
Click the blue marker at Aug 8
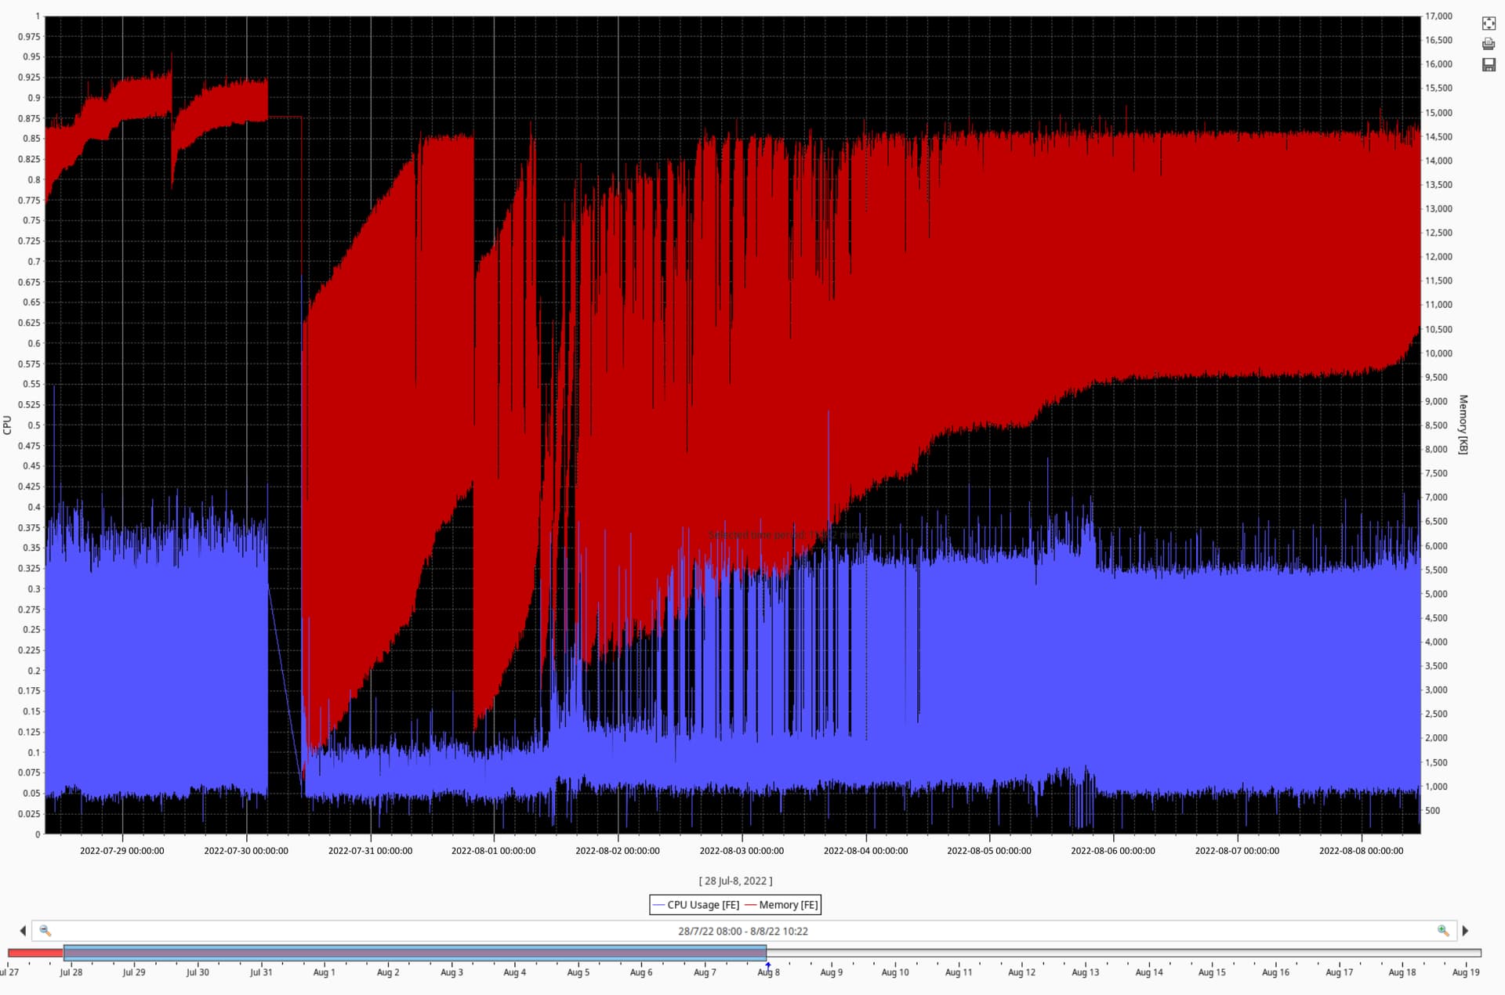[x=768, y=965]
